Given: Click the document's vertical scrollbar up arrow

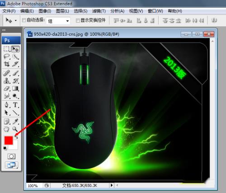Looking at the screenshot, I should click(212, 41).
